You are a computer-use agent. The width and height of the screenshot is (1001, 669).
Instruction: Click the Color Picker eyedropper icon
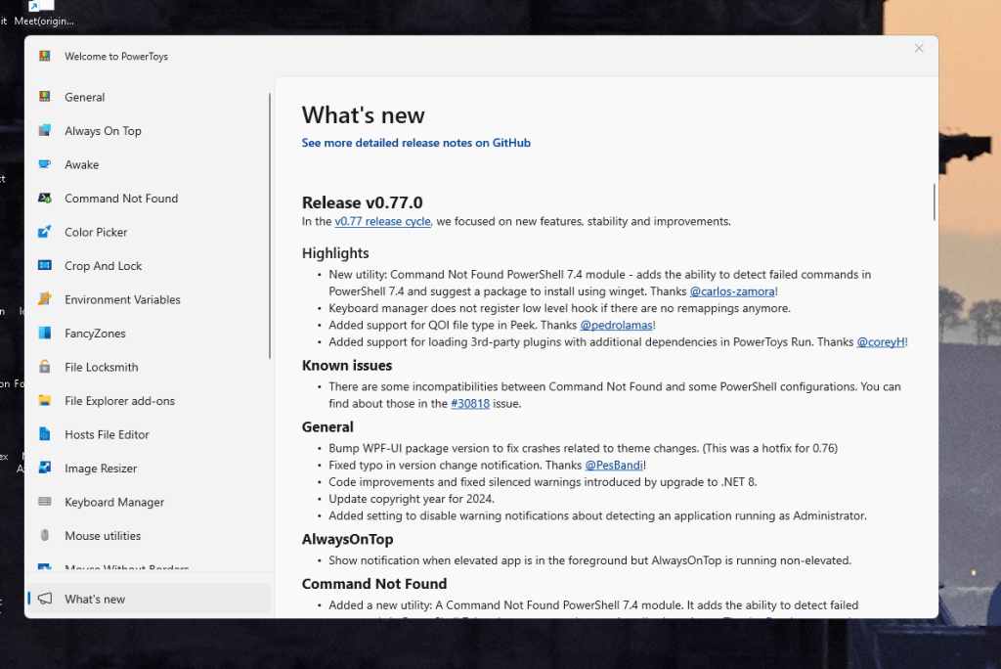[45, 232]
